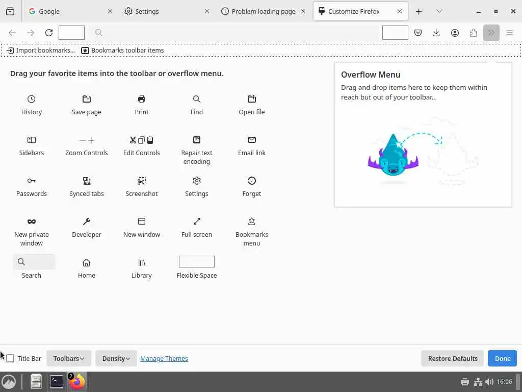Open the Manage Themes link
This screenshot has height=392, width=522.
pos(164,358)
